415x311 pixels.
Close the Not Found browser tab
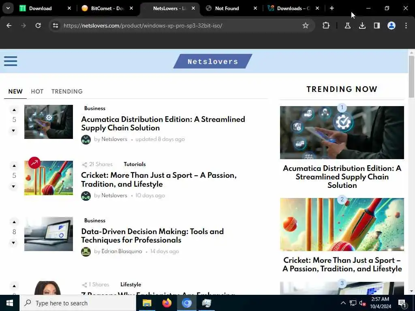tap(255, 8)
